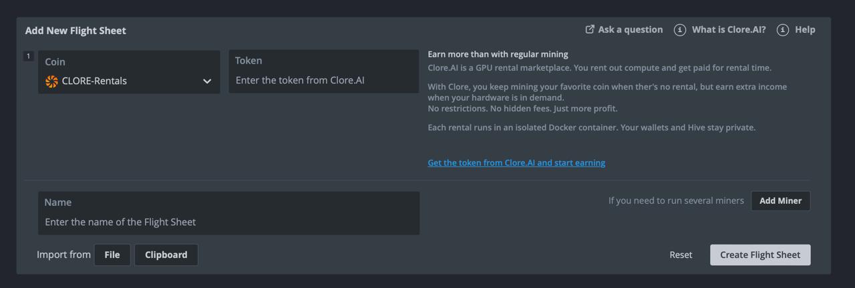Import flight sheet from Clipboard
Viewport: 855px width, 288px height.
coord(166,255)
